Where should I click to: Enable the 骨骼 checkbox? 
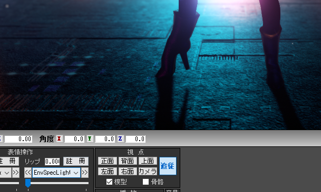point(145,182)
